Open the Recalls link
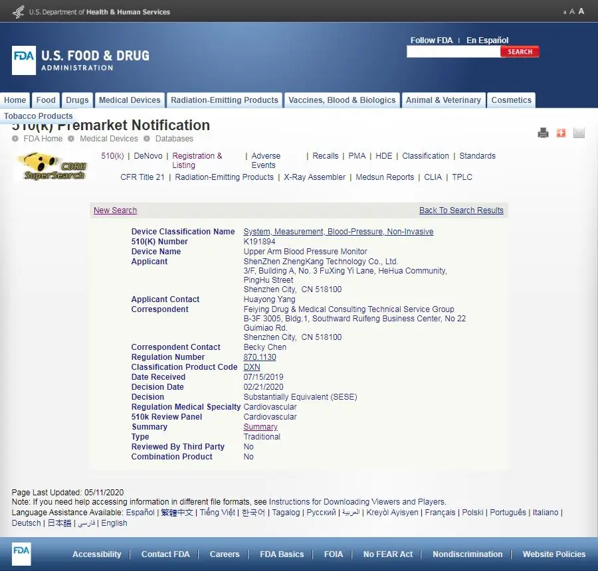Viewport: 598px width, 571px height. pos(326,156)
